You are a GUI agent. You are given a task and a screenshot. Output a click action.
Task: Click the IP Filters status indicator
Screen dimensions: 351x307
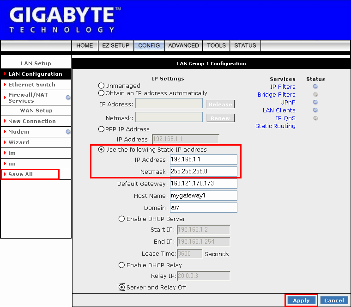315,86
